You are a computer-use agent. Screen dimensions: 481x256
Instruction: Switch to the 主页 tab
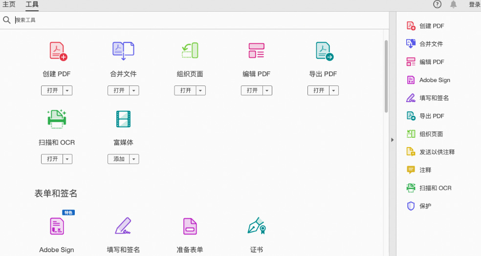click(x=9, y=4)
